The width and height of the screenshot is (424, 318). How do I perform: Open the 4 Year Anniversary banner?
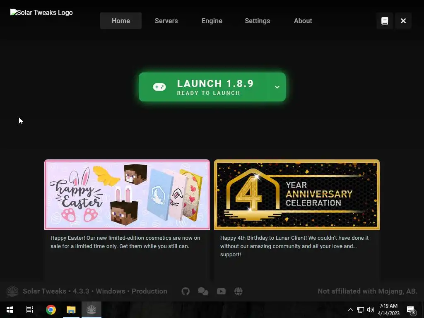pos(297,195)
